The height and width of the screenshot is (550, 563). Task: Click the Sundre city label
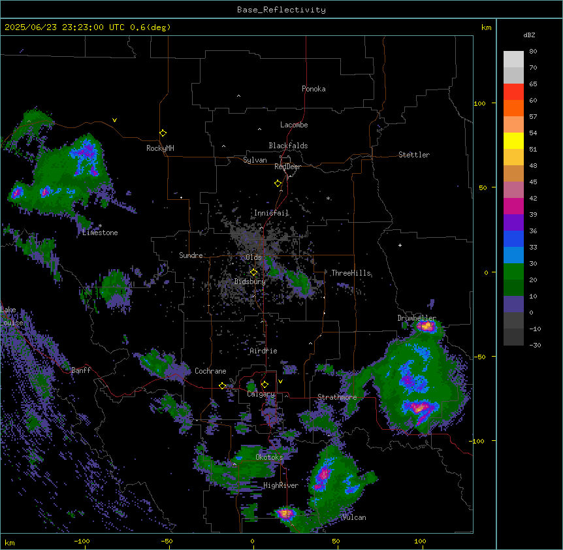191,255
